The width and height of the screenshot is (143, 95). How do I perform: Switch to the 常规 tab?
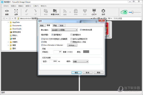point(42,26)
